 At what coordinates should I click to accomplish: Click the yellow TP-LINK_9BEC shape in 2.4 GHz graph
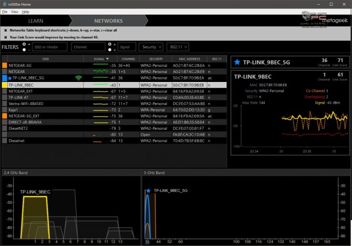click(x=35, y=218)
